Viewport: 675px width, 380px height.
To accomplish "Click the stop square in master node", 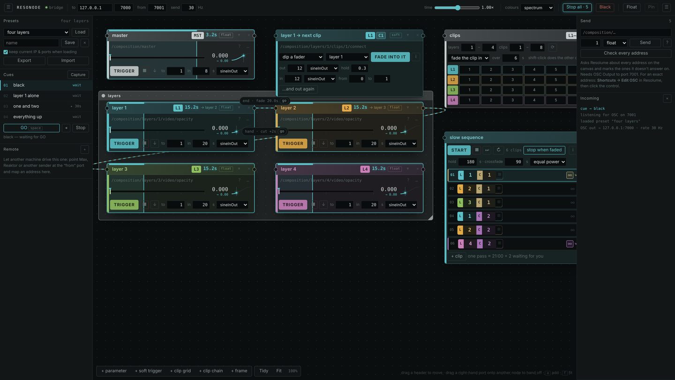I will coord(144,71).
